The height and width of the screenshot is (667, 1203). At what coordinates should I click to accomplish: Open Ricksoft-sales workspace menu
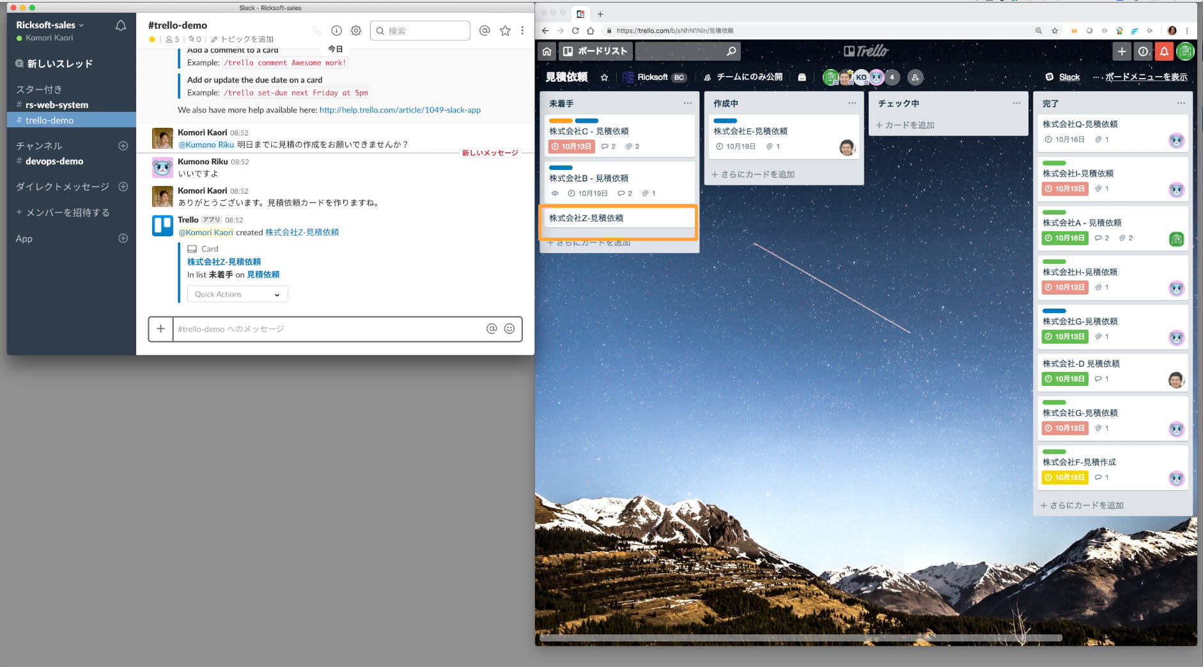[x=50, y=25]
